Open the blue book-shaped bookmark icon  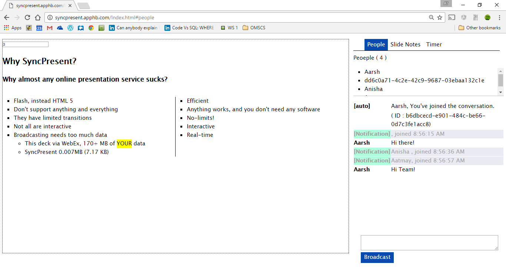[x=81, y=28]
